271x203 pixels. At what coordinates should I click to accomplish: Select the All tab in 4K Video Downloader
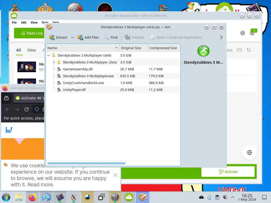point(19,50)
